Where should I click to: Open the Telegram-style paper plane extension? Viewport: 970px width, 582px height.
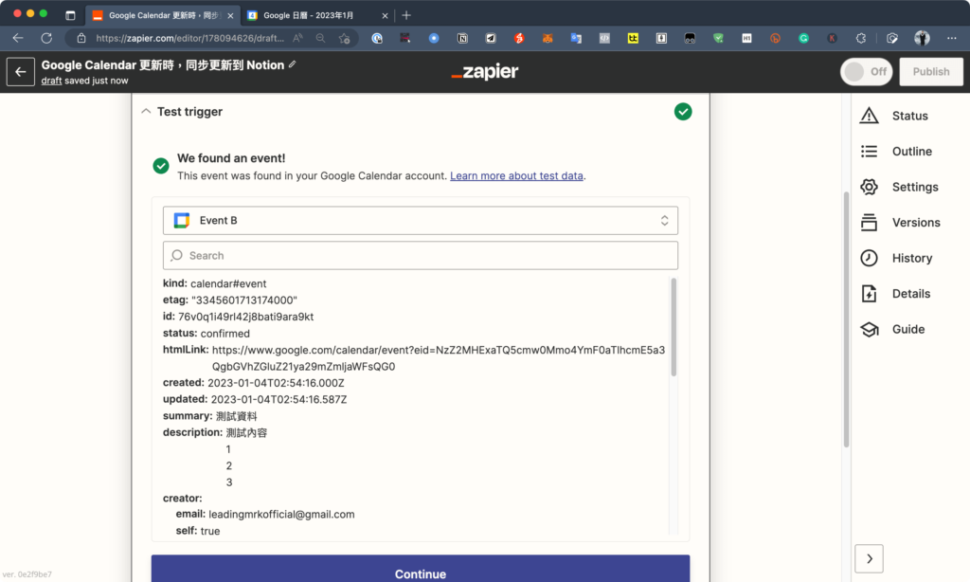tap(491, 38)
